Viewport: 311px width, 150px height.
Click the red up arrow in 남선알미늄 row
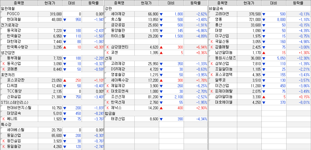pyautogui.click(x=264, y=53)
